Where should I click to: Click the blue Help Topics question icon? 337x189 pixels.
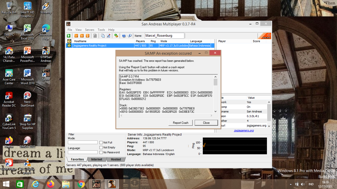(x=124, y=36)
